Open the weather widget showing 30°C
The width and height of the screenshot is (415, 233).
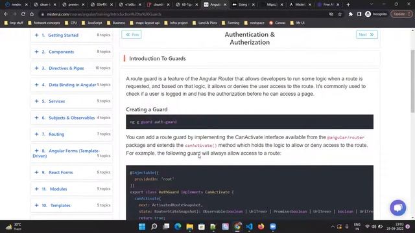pyautogui.click(x=13, y=227)
